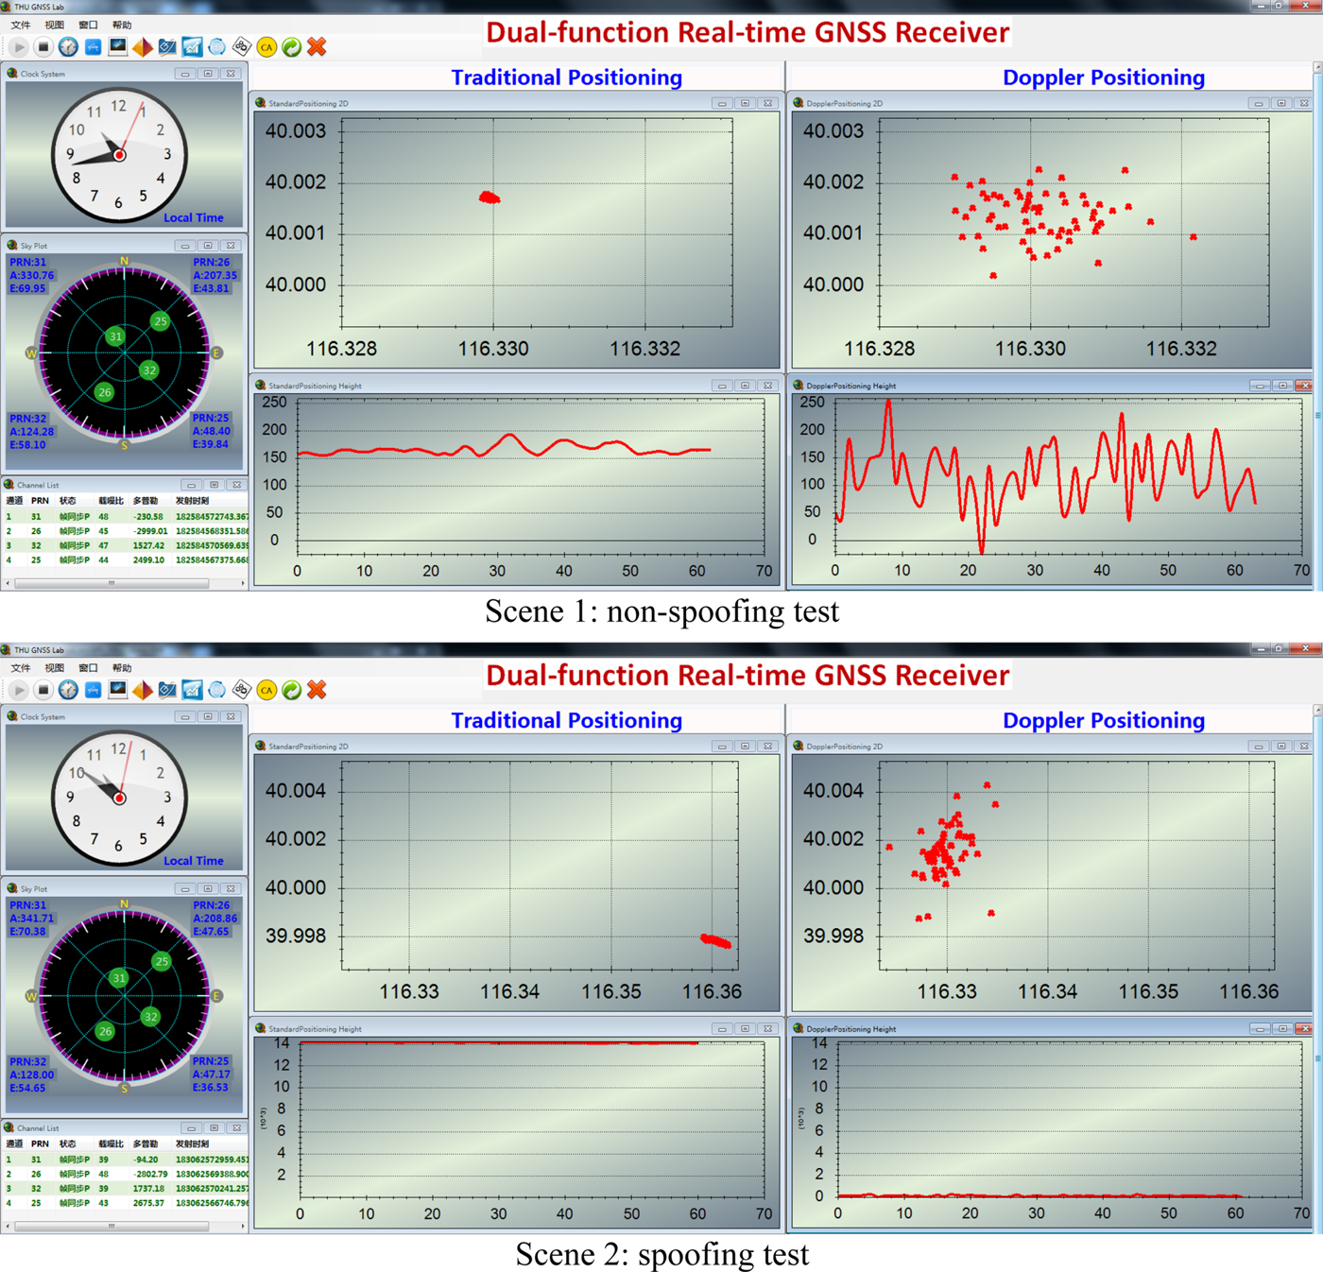Viewport: 1323px width, 1272px height.
Task: Open the 帮助 (Help) menu
Action: point(123,26)
